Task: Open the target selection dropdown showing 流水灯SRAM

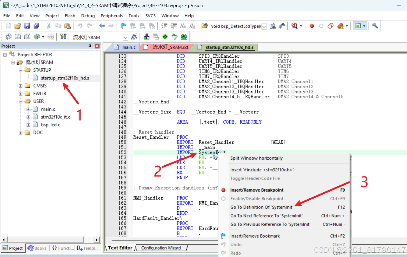Action: (x=125, y=37)
